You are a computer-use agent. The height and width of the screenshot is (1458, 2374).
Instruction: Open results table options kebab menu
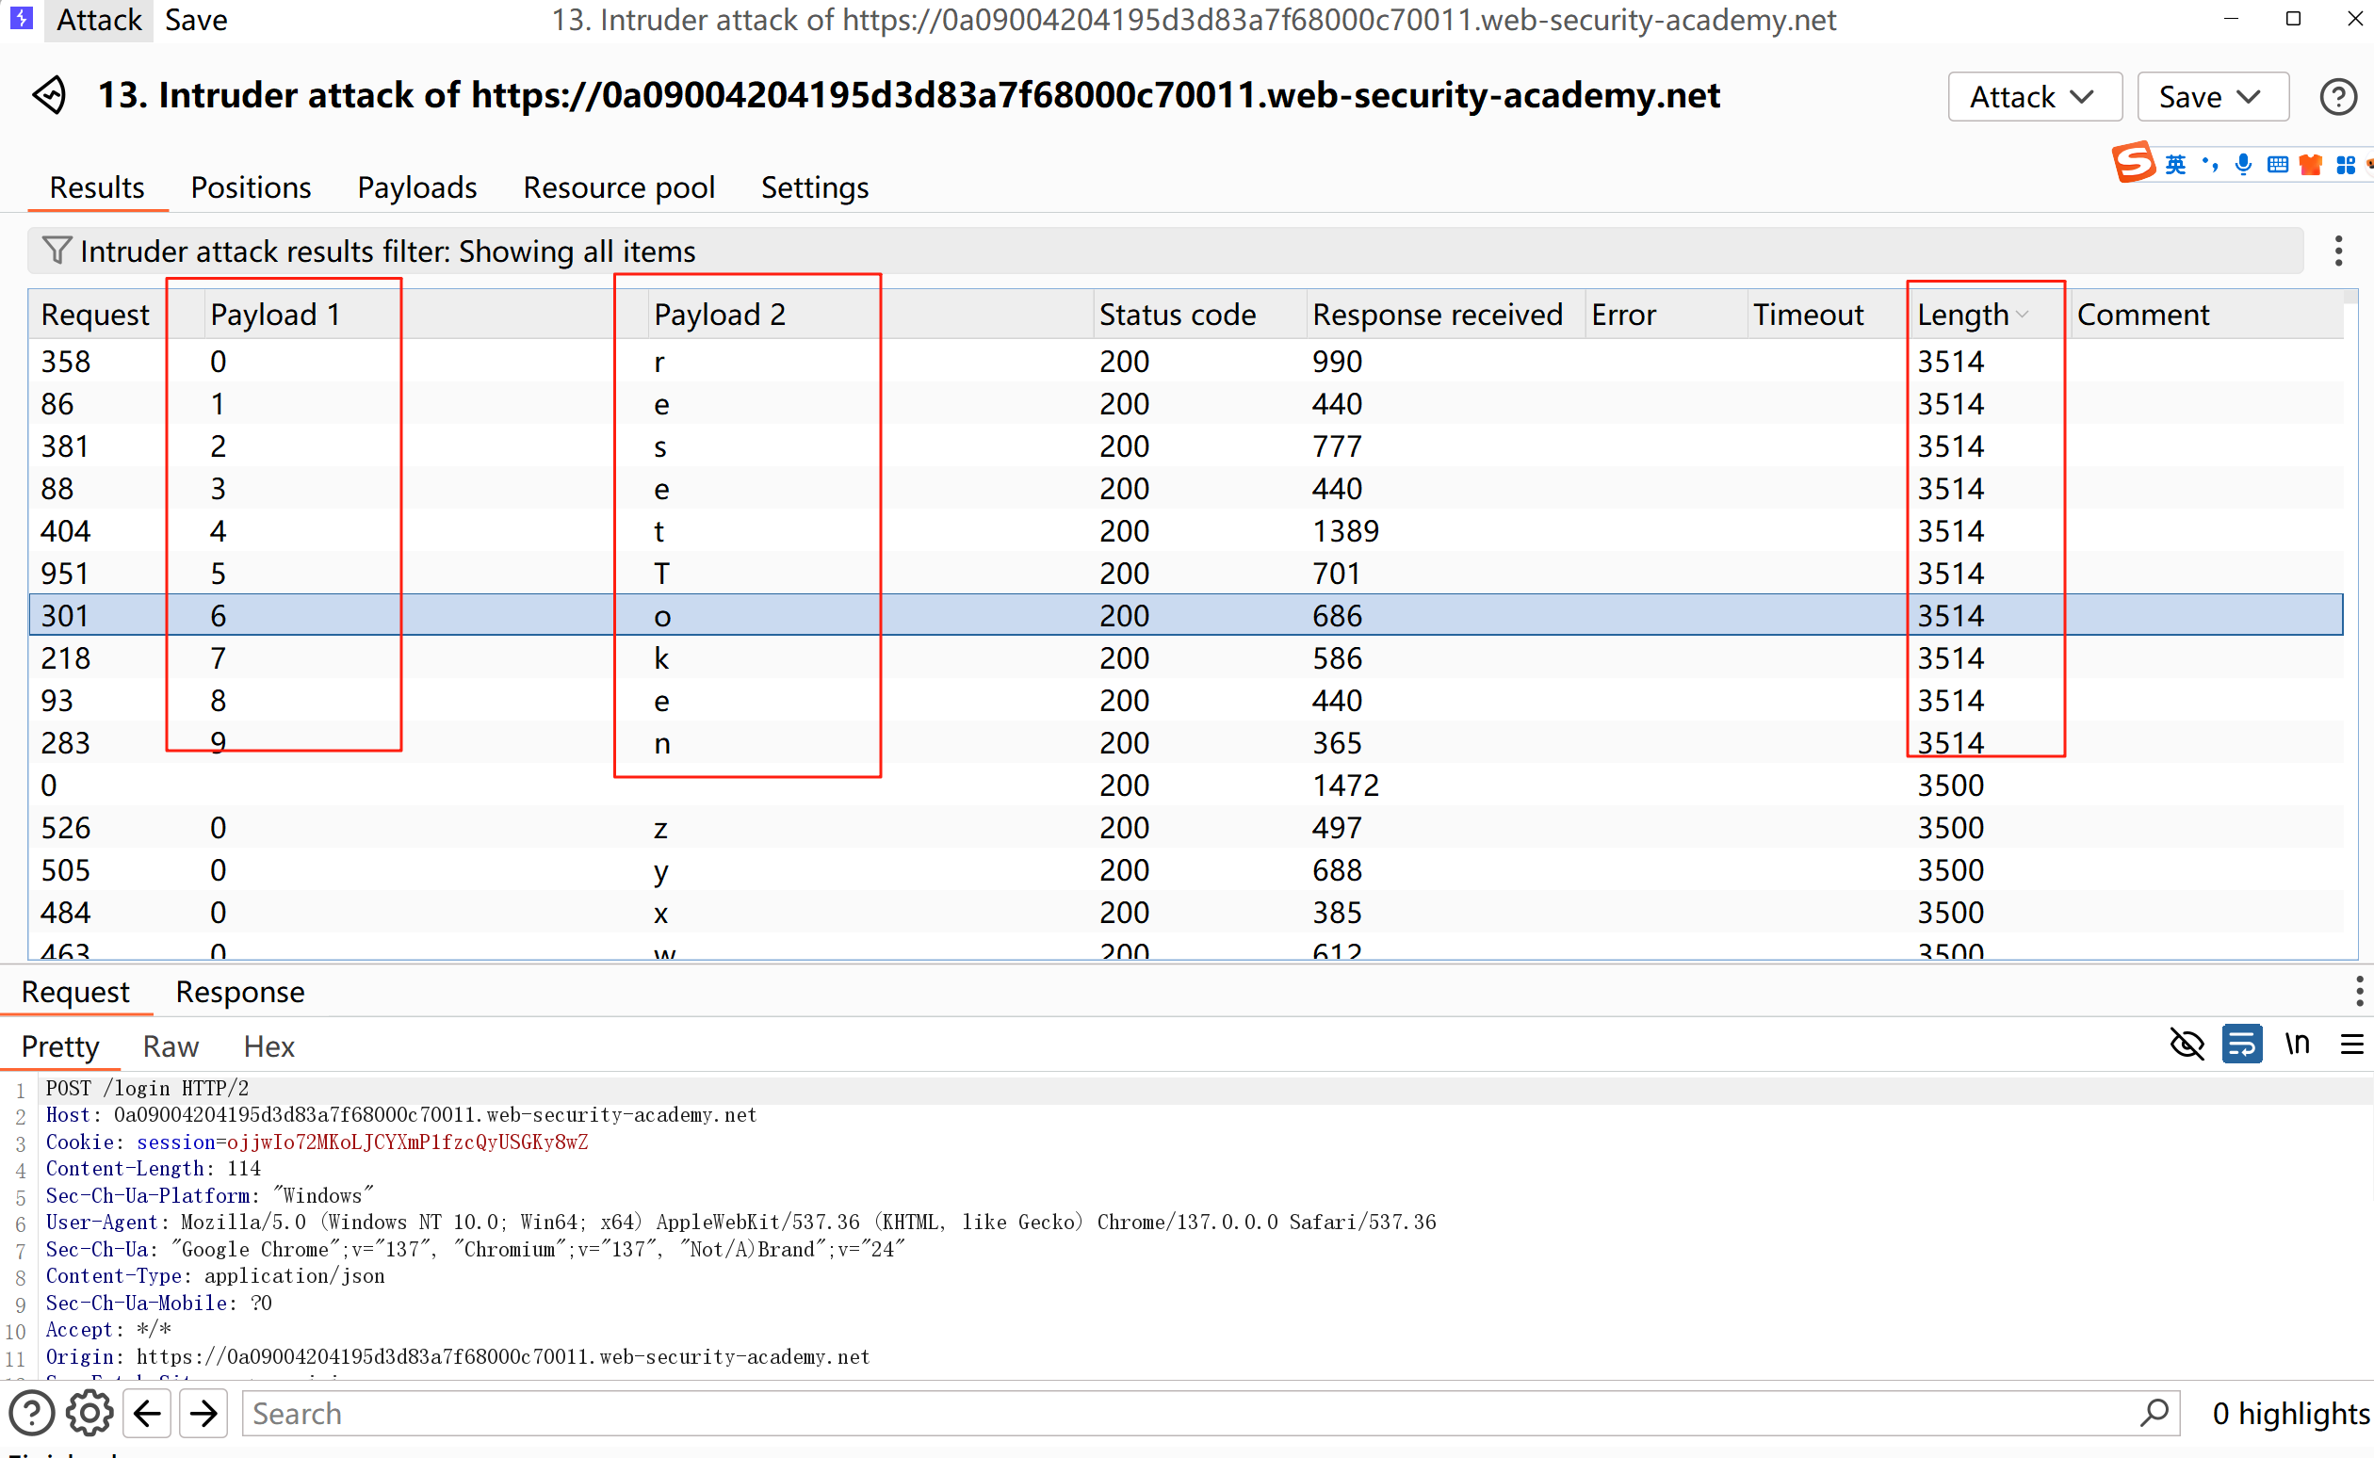(2337, 251)
